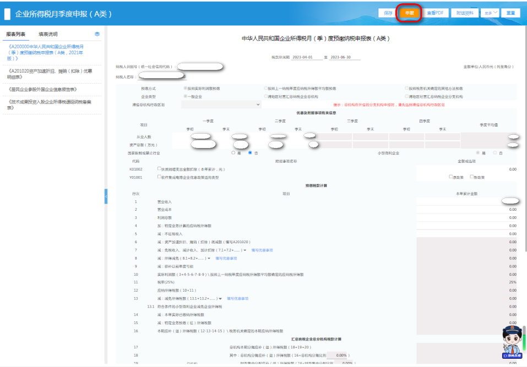527x367 pixels.
Task: Expand row 7 免税收入 sub-items arrow
Action: [x=245, y=250]
